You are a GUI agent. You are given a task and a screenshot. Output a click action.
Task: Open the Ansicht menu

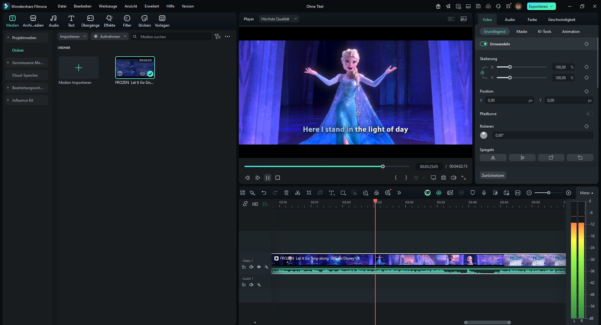[131, 6]
